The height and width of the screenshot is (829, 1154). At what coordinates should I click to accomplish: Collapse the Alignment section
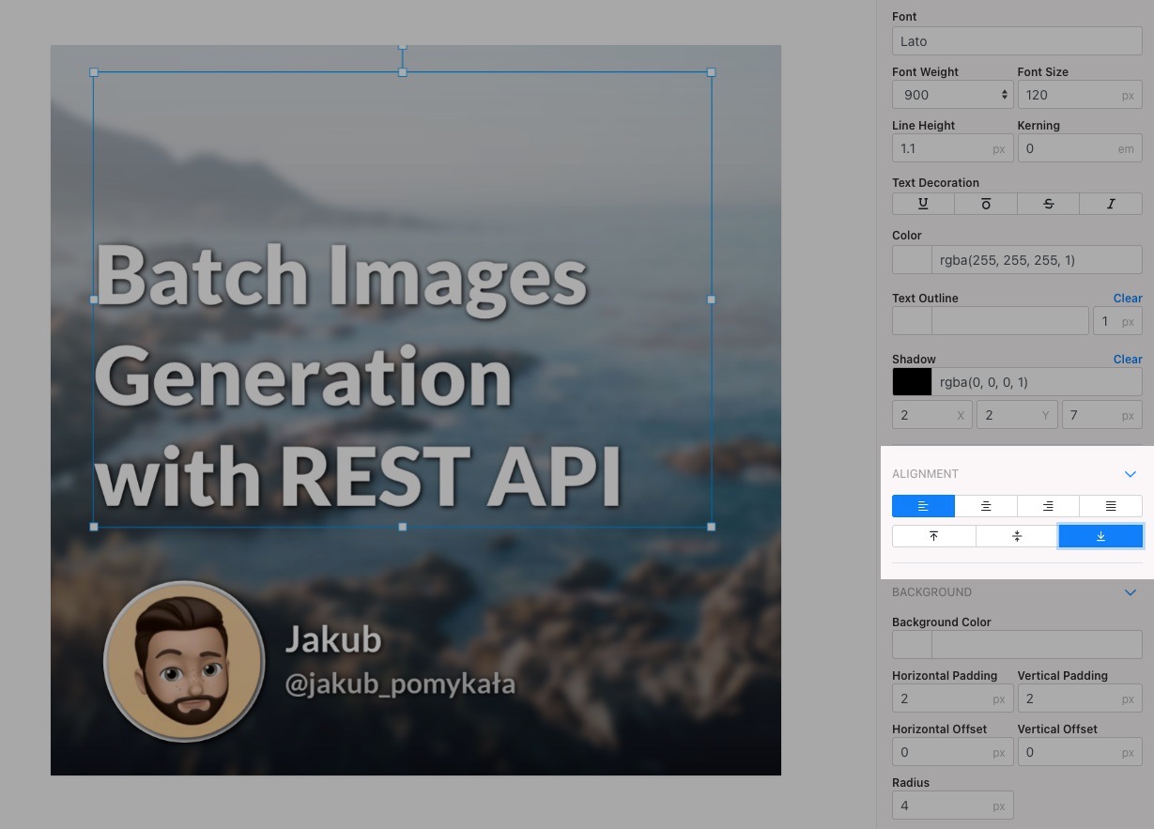1131,474
